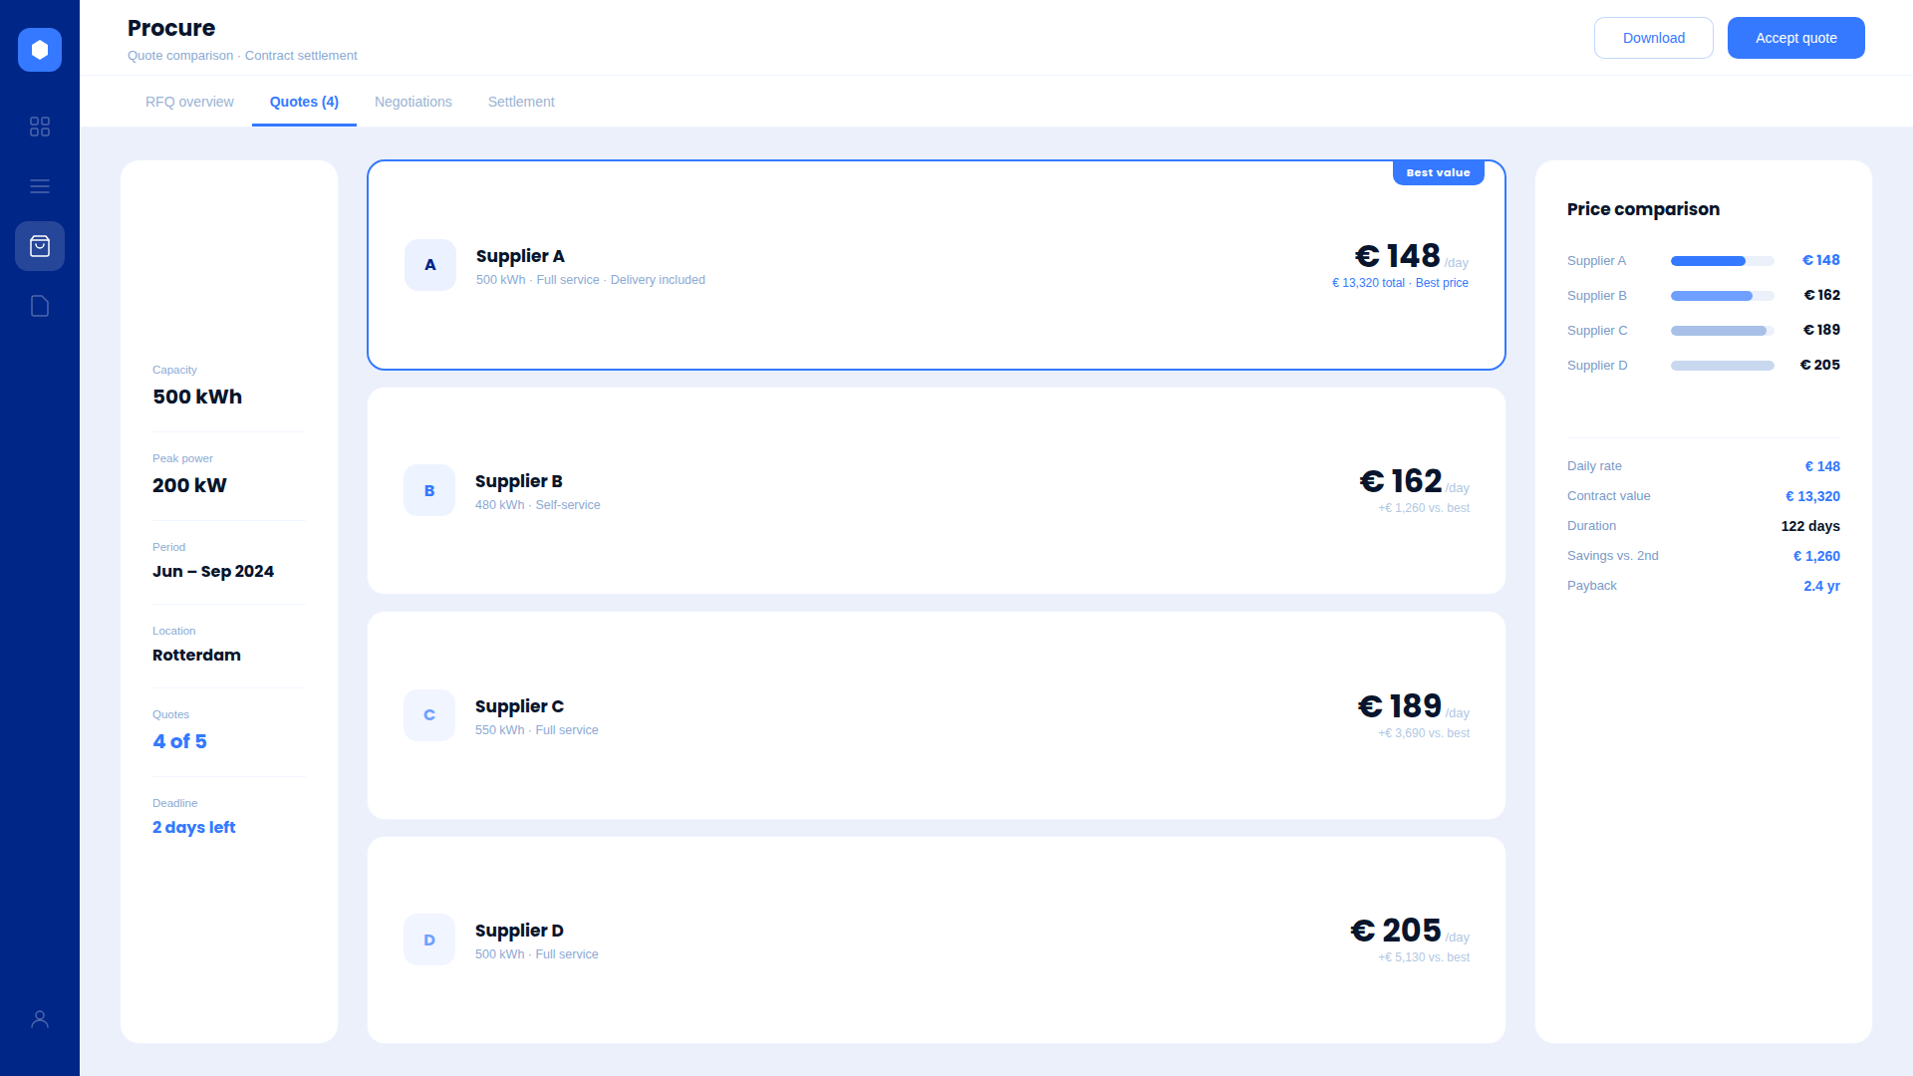Click the Supplier A avatar badge

click(x=429, y=265)
